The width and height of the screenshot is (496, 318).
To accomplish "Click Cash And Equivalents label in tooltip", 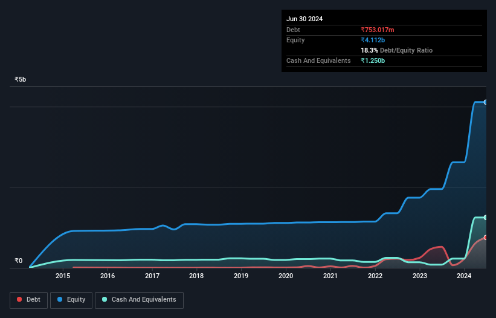I will (318, 60).
